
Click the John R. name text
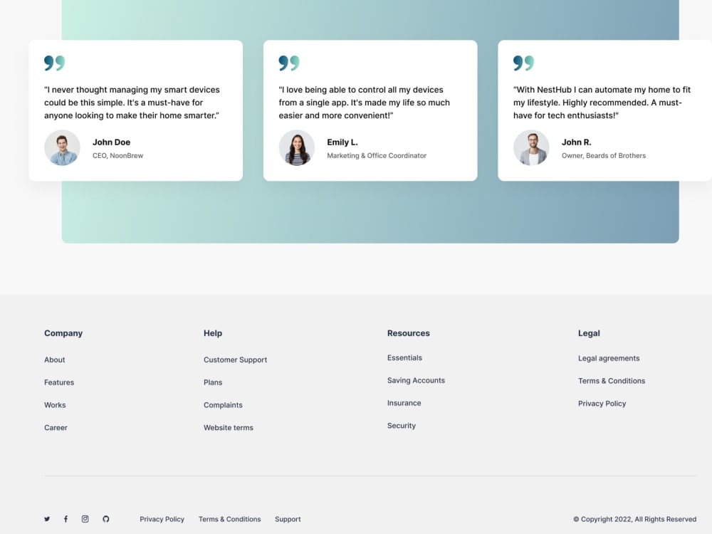576,142
